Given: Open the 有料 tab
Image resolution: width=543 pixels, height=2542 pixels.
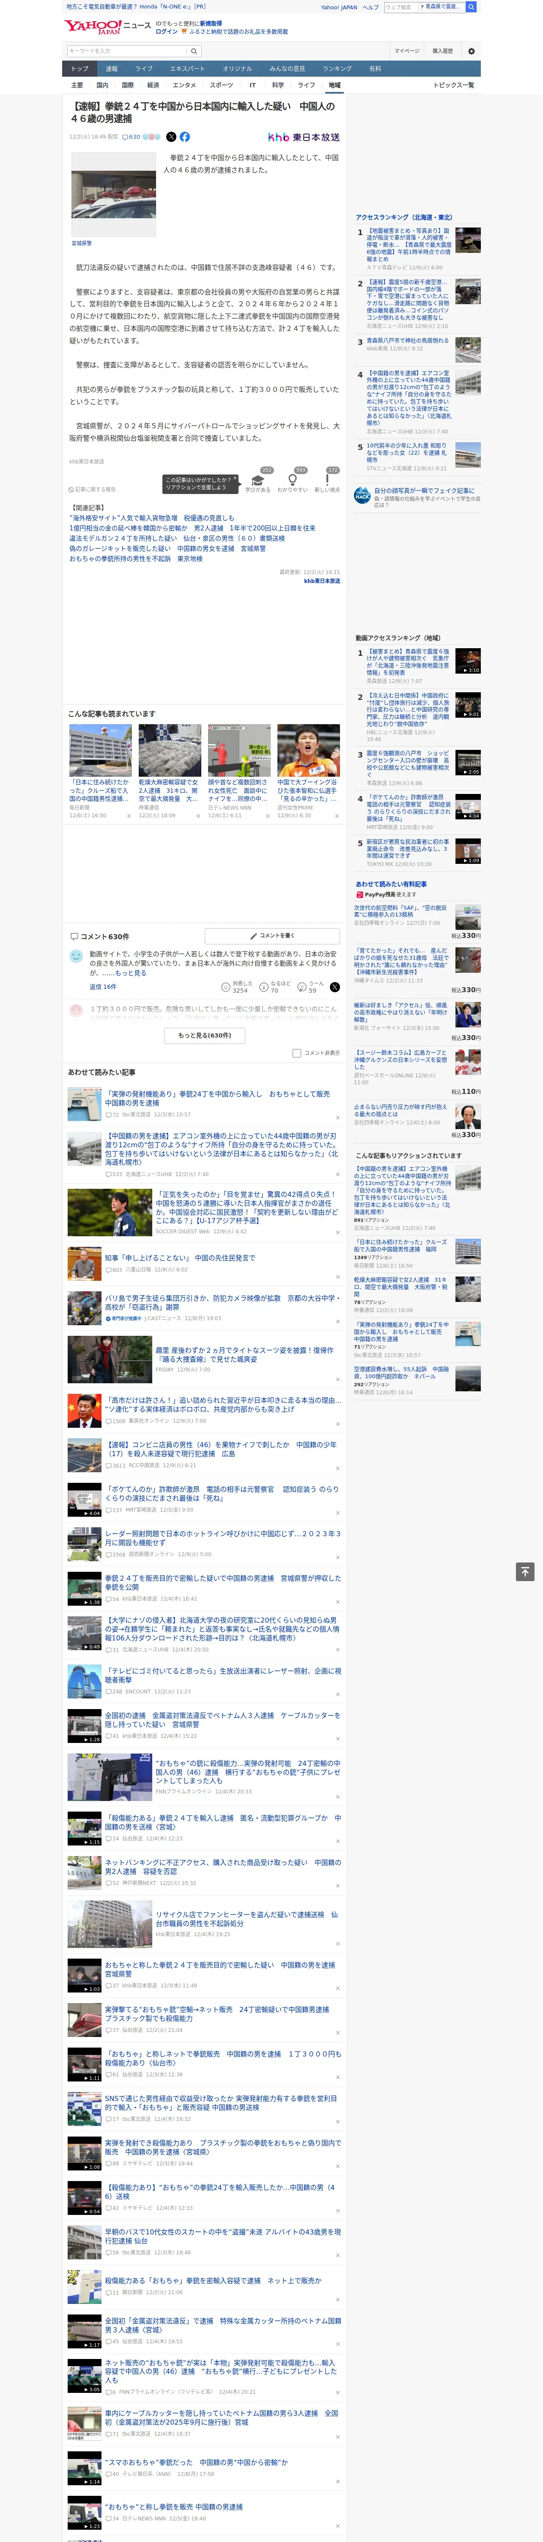Looking at the screenshot, I should coord(375,69).
